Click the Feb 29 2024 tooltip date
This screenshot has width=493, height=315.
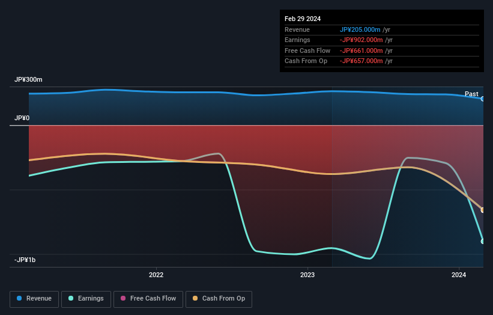point(303,19)
